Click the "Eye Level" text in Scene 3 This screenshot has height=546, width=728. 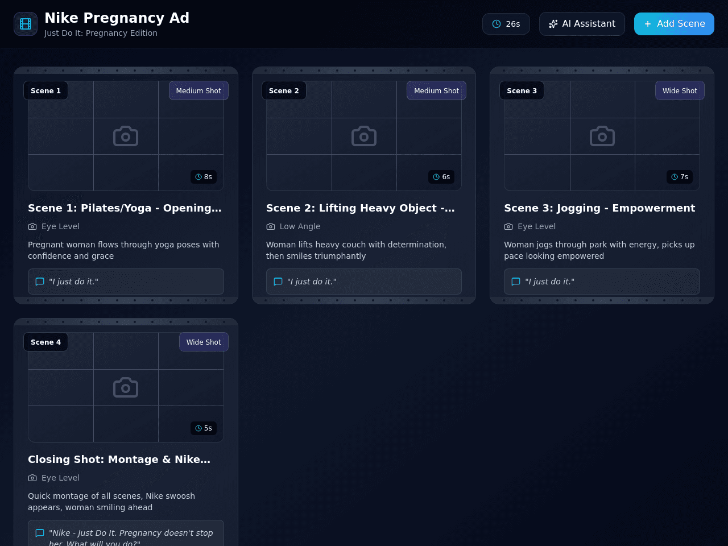click(536, 226)
